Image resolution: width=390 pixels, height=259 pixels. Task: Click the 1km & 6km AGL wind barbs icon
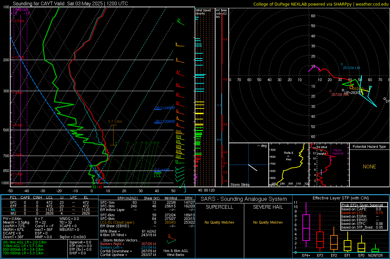tap(172, 238)
